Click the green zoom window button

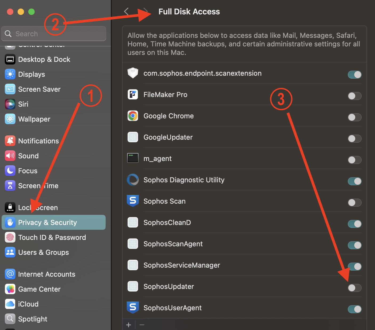31,12
